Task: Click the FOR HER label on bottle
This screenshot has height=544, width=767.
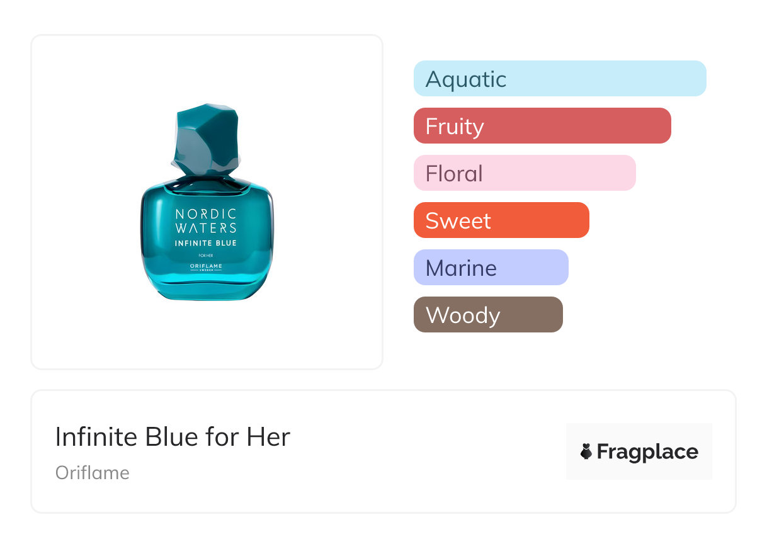Action: click(206, 256)
